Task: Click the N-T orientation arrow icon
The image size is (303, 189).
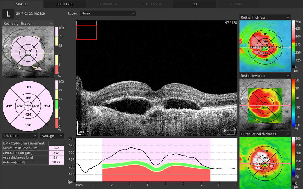Action: [x=230, y=131]
